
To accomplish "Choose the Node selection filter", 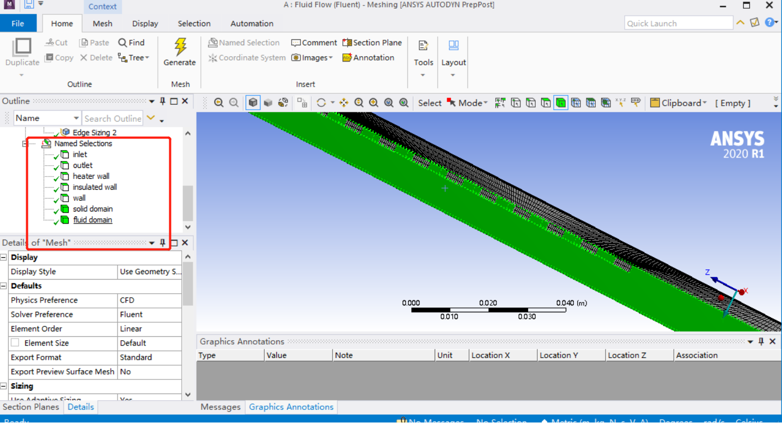I will coord(576,102).
